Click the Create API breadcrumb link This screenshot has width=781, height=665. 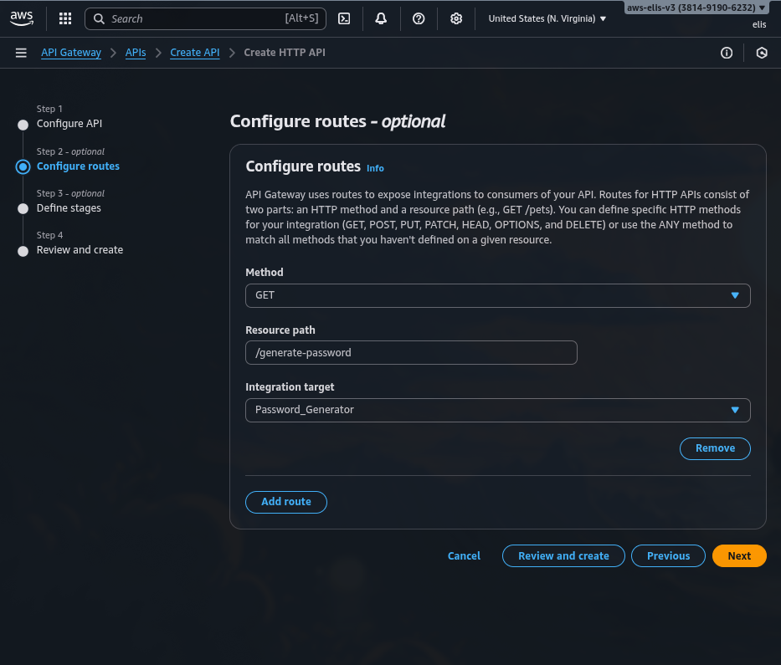195,53
